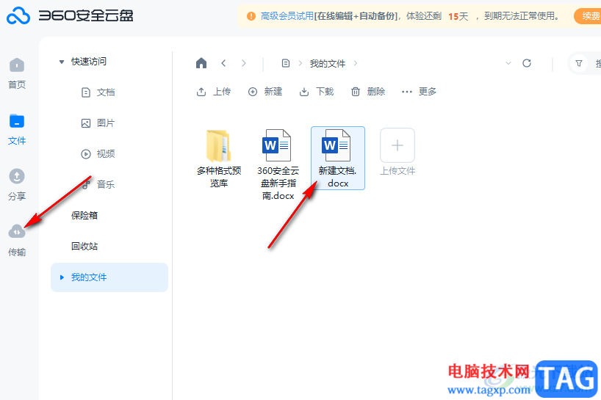Viewport: 601px width, 400px height.
Task: Go back with the left arrow
Action: coord(223,63)
